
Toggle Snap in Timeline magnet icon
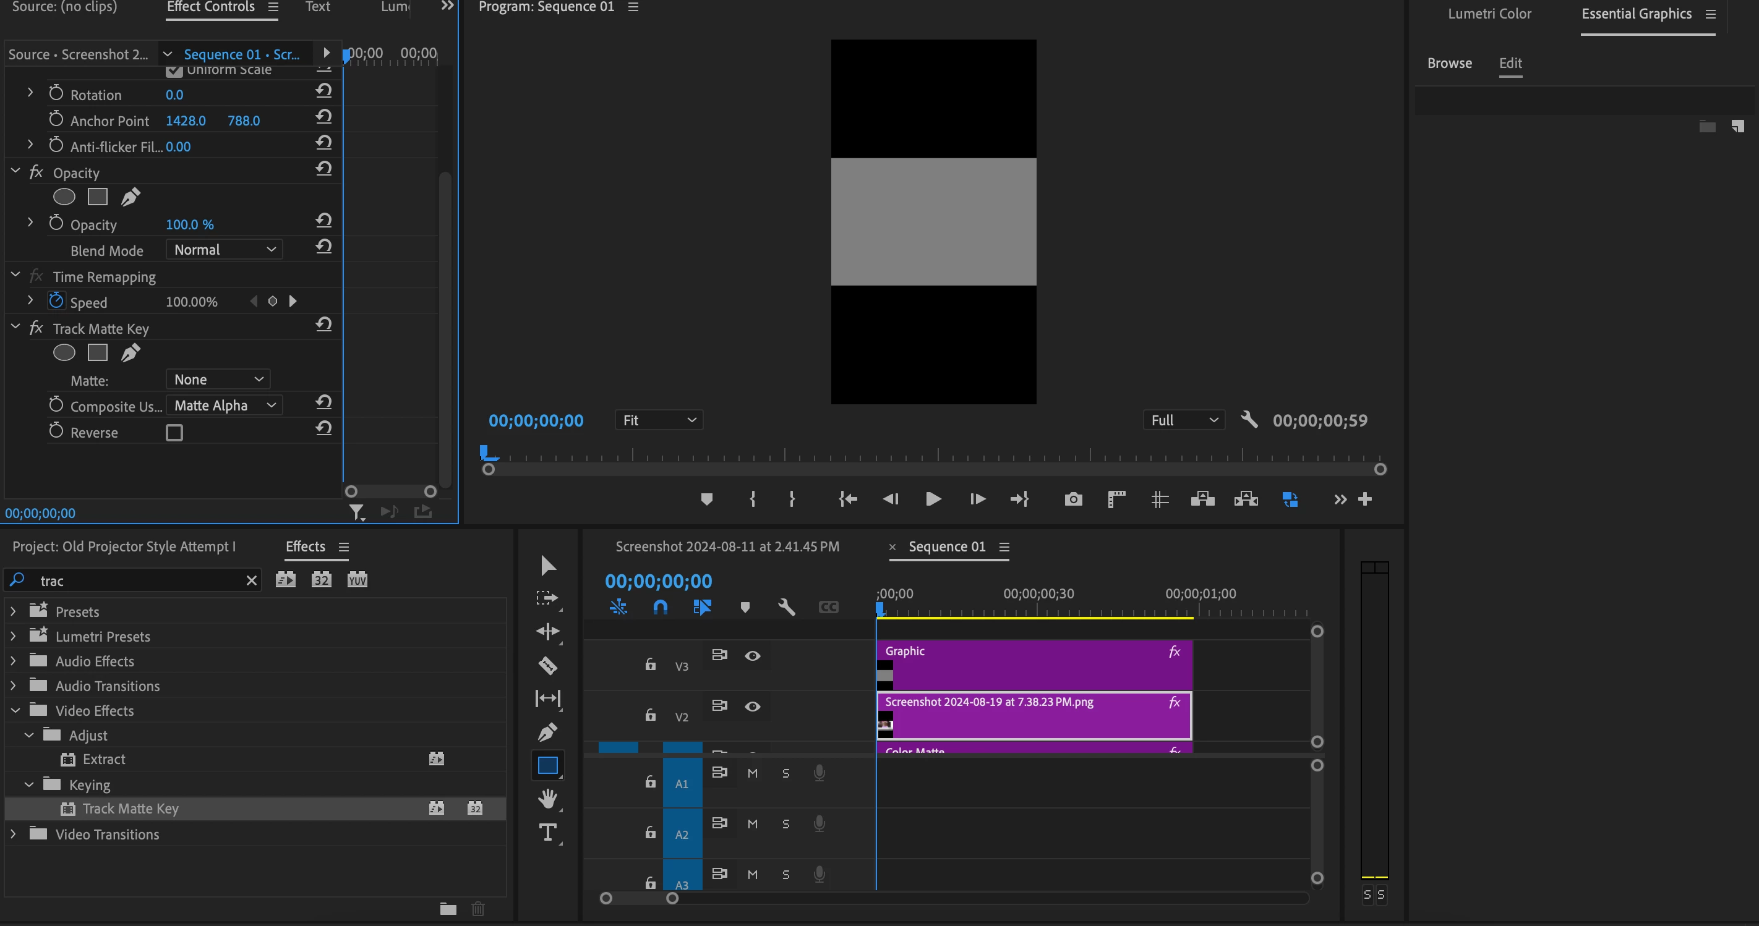659,606
